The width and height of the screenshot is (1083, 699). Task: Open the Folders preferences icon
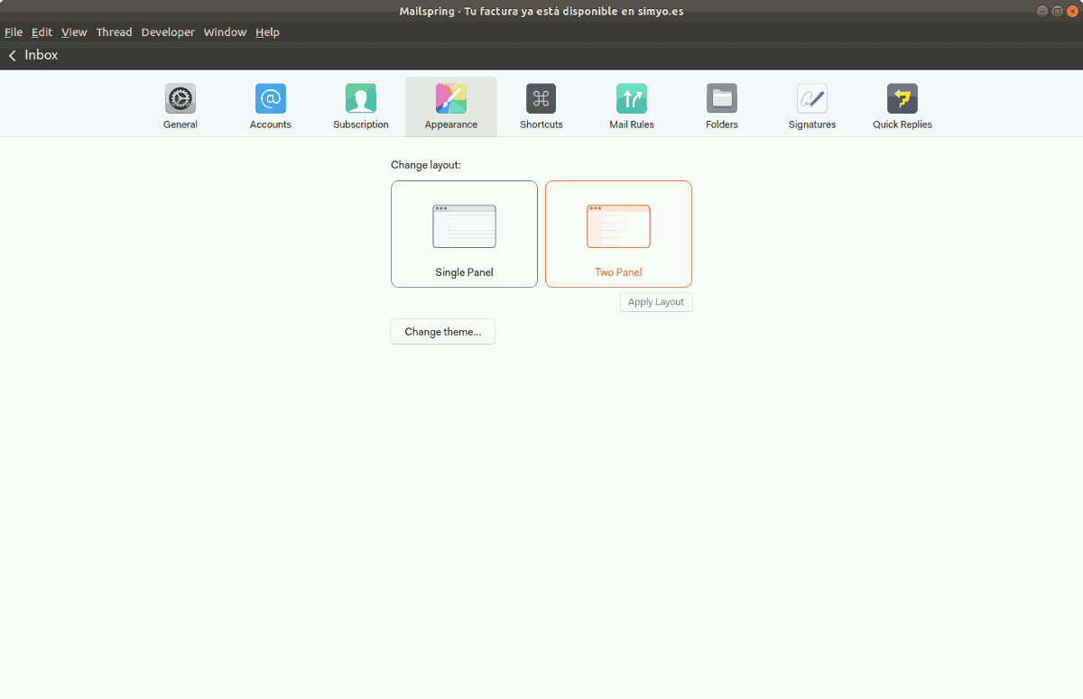(722, 98)
